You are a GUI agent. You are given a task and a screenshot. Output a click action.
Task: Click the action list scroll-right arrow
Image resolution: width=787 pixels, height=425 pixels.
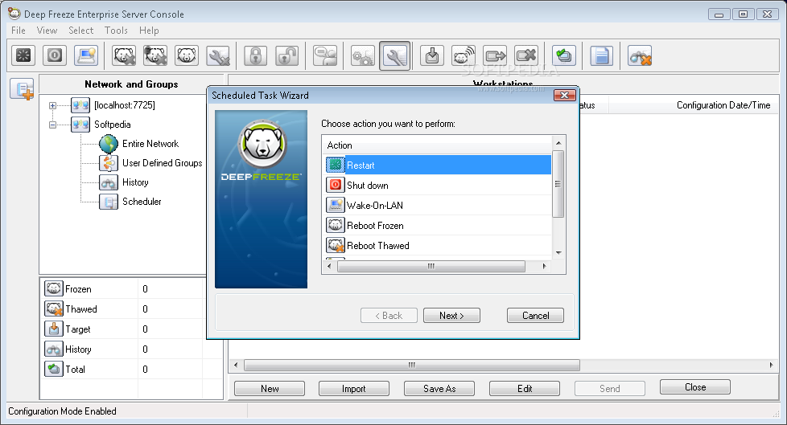pos(545,266)
